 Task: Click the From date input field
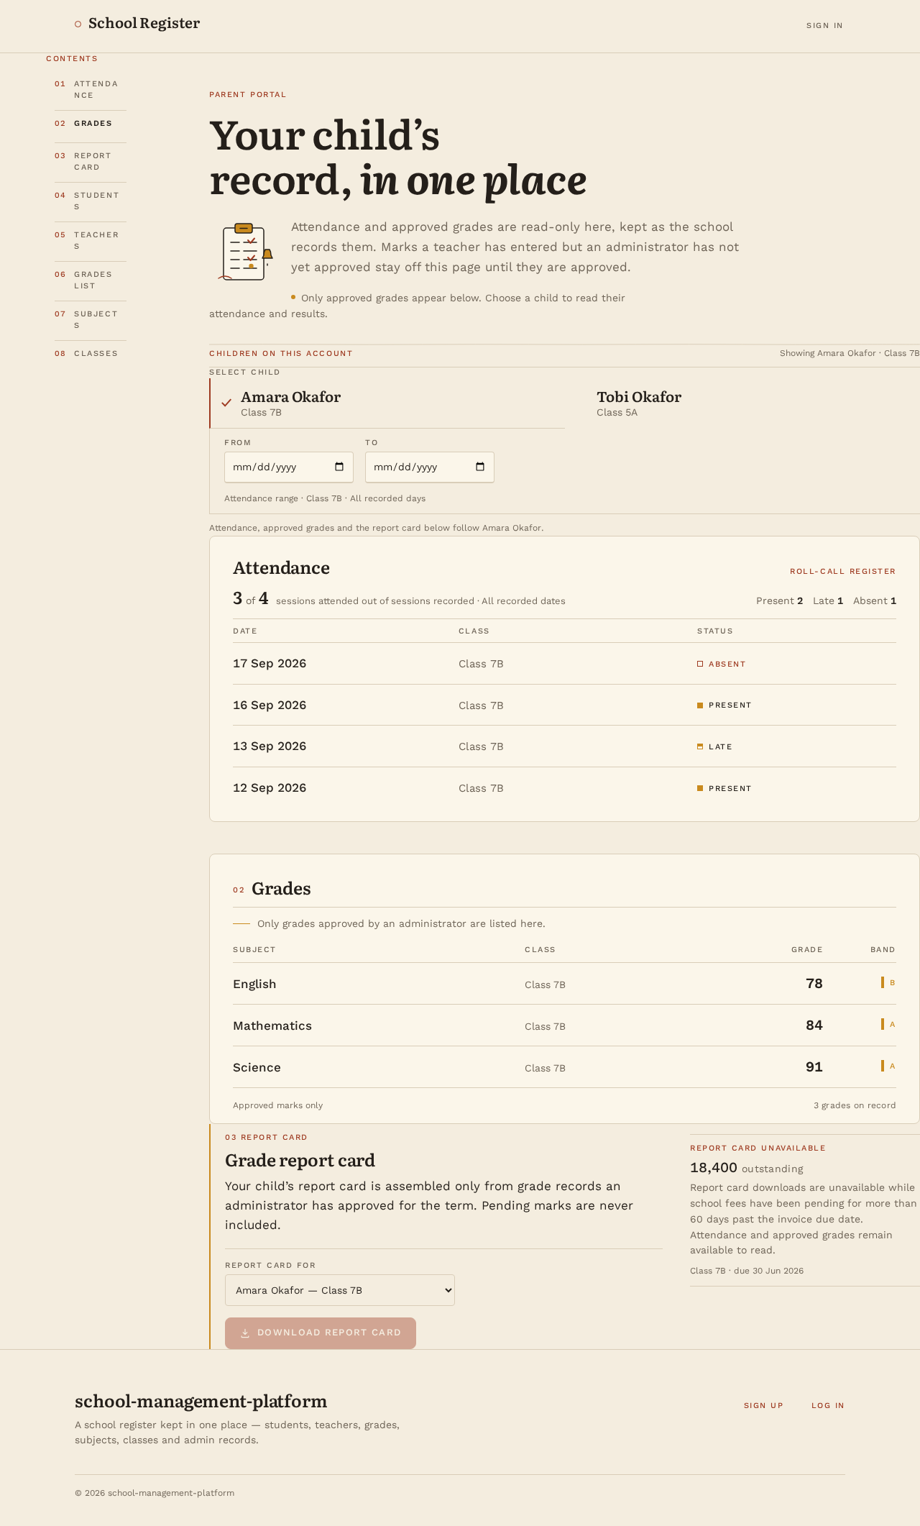(289, 467)
